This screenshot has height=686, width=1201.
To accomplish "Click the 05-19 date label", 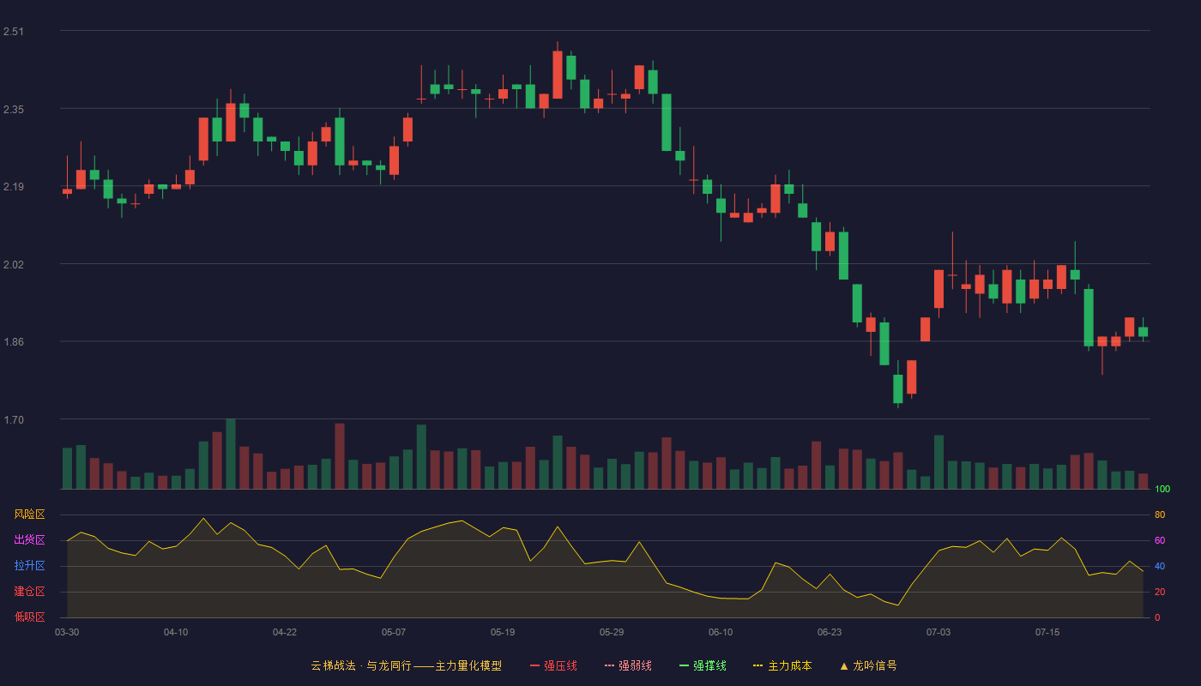I will (x=503, y=632).
